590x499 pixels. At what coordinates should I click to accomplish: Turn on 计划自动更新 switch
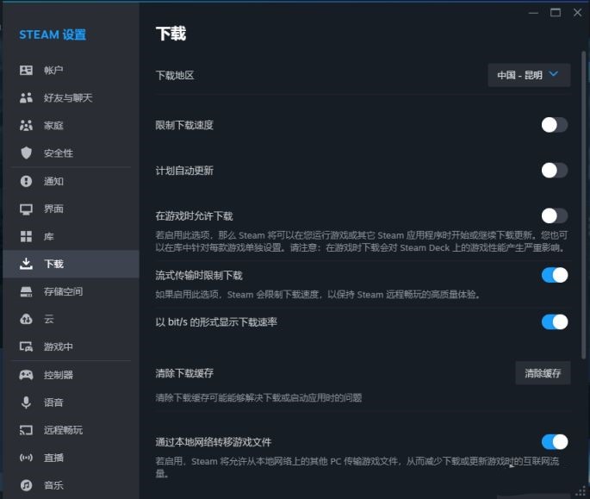[x=555, y=171]
